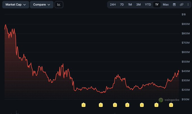Click the $700M axis label

[x=186, y=43]
